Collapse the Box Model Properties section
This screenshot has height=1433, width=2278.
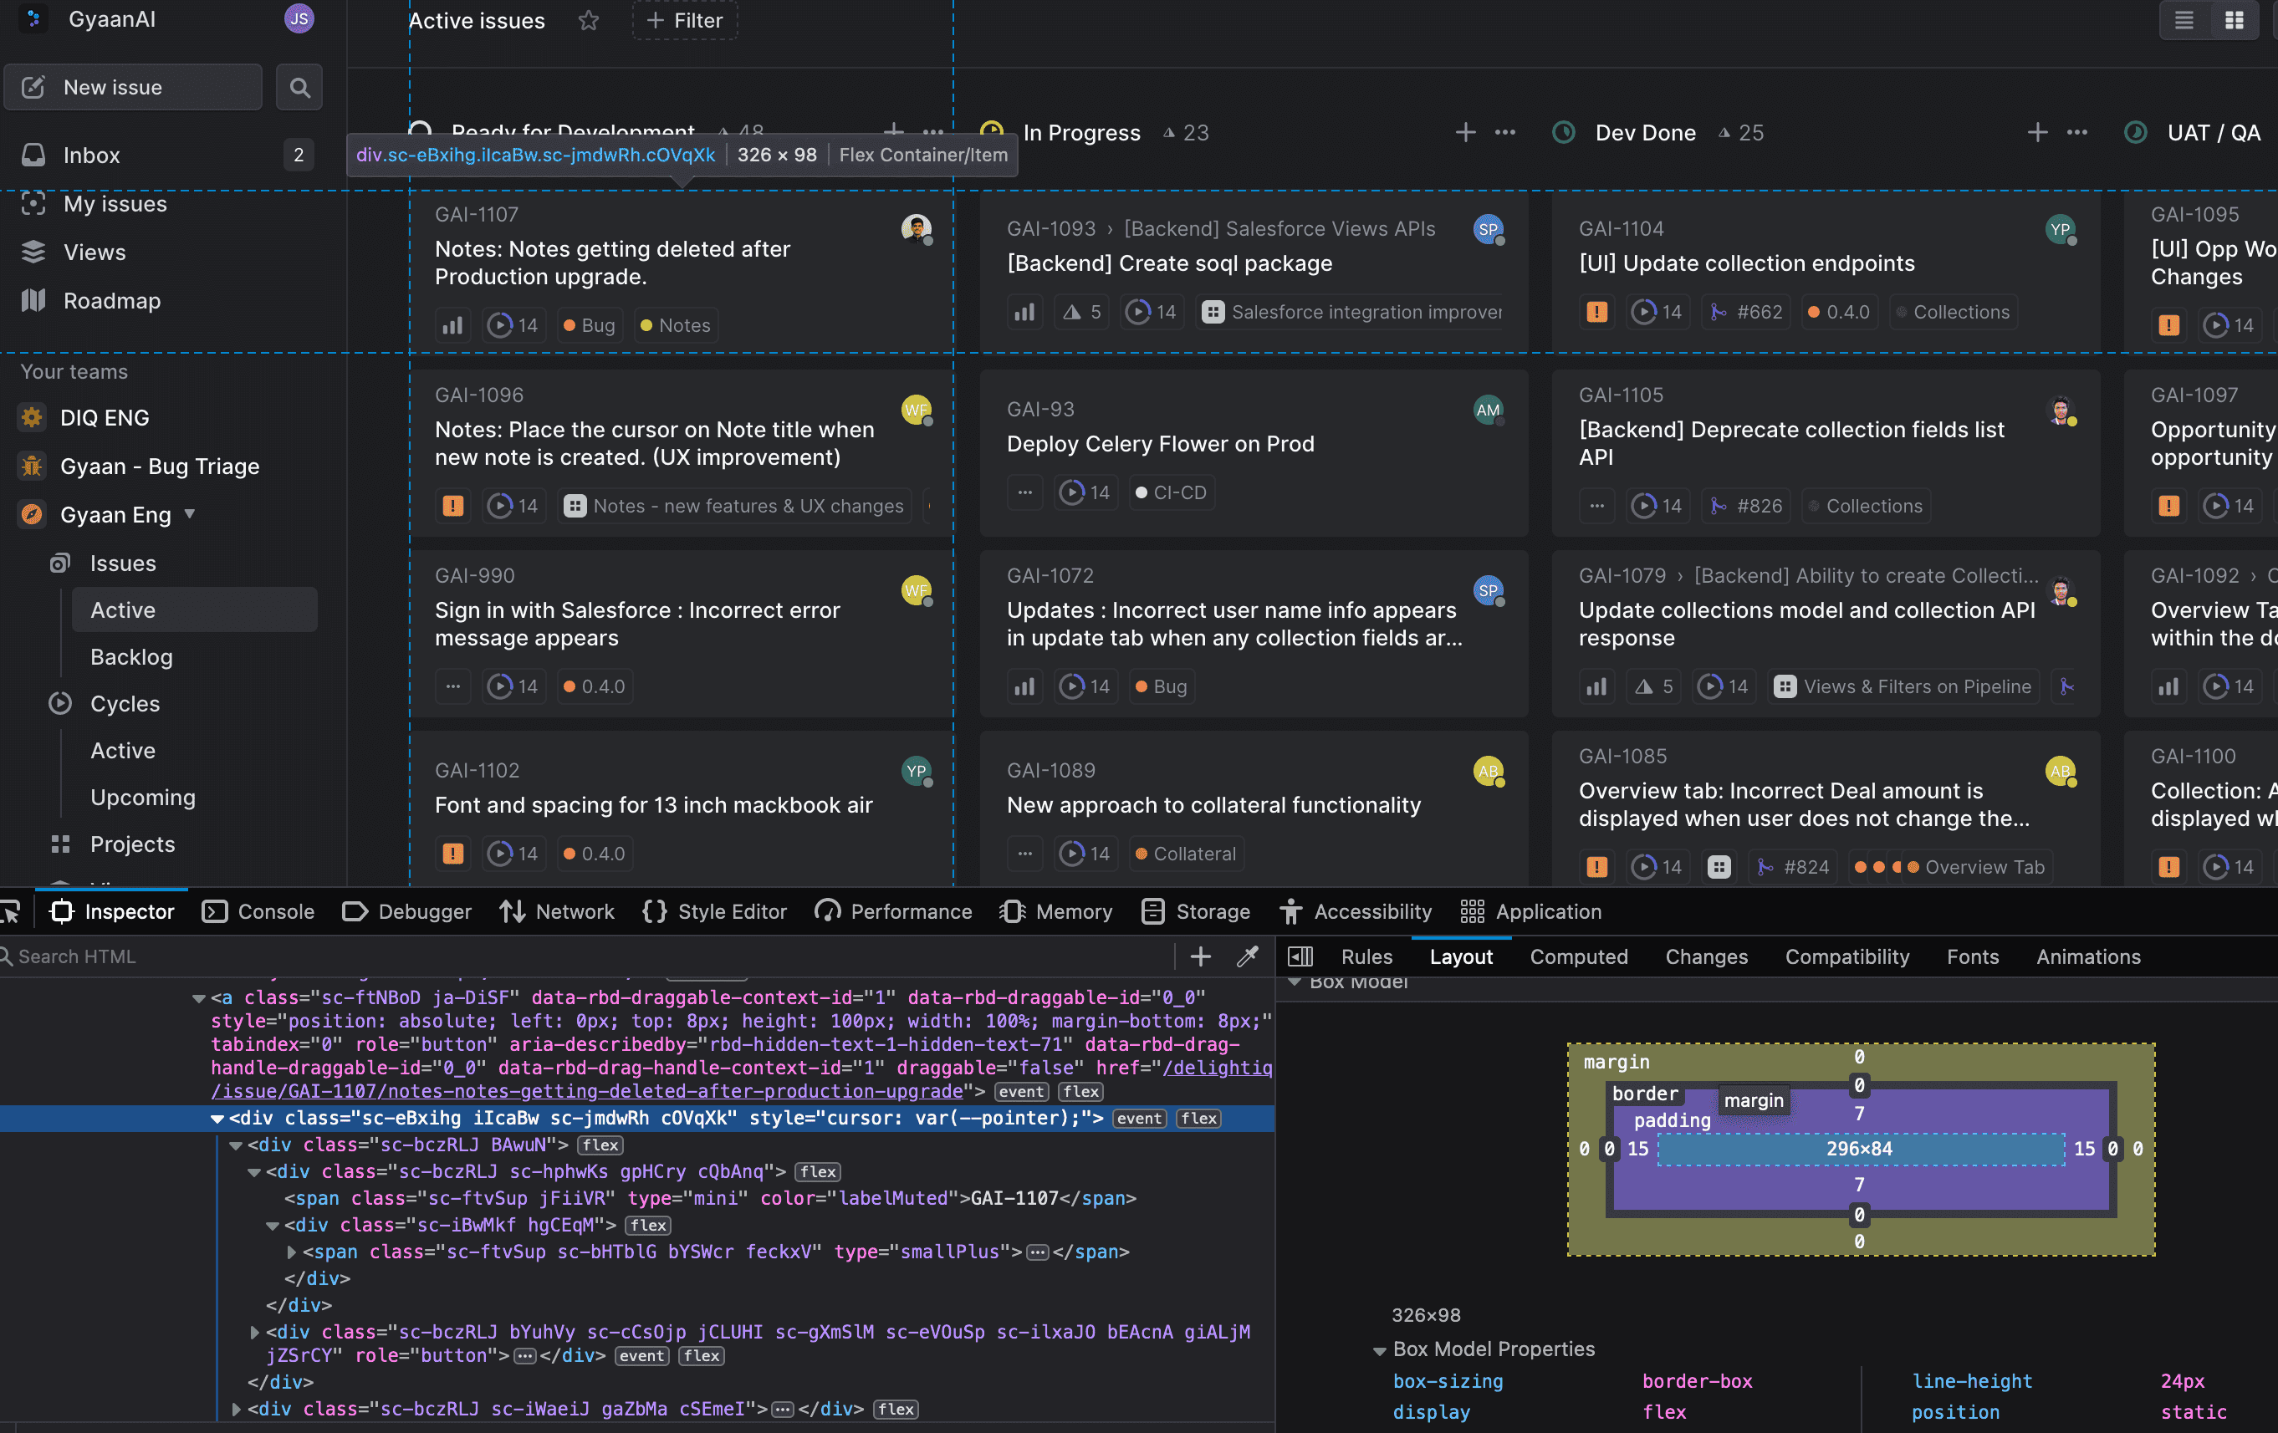tap(1379, 1349)
